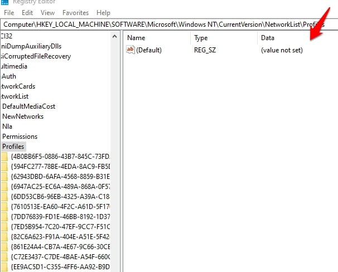
Task: Select the Multimedia key in tree
Action: [13, 66]
